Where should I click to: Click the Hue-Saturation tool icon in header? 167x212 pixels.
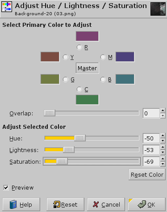point(7,7)
